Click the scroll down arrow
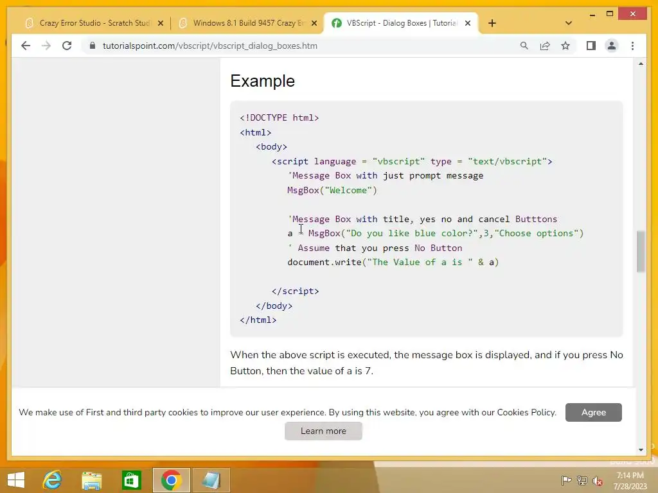658x493 pixels. coord(641,450)
